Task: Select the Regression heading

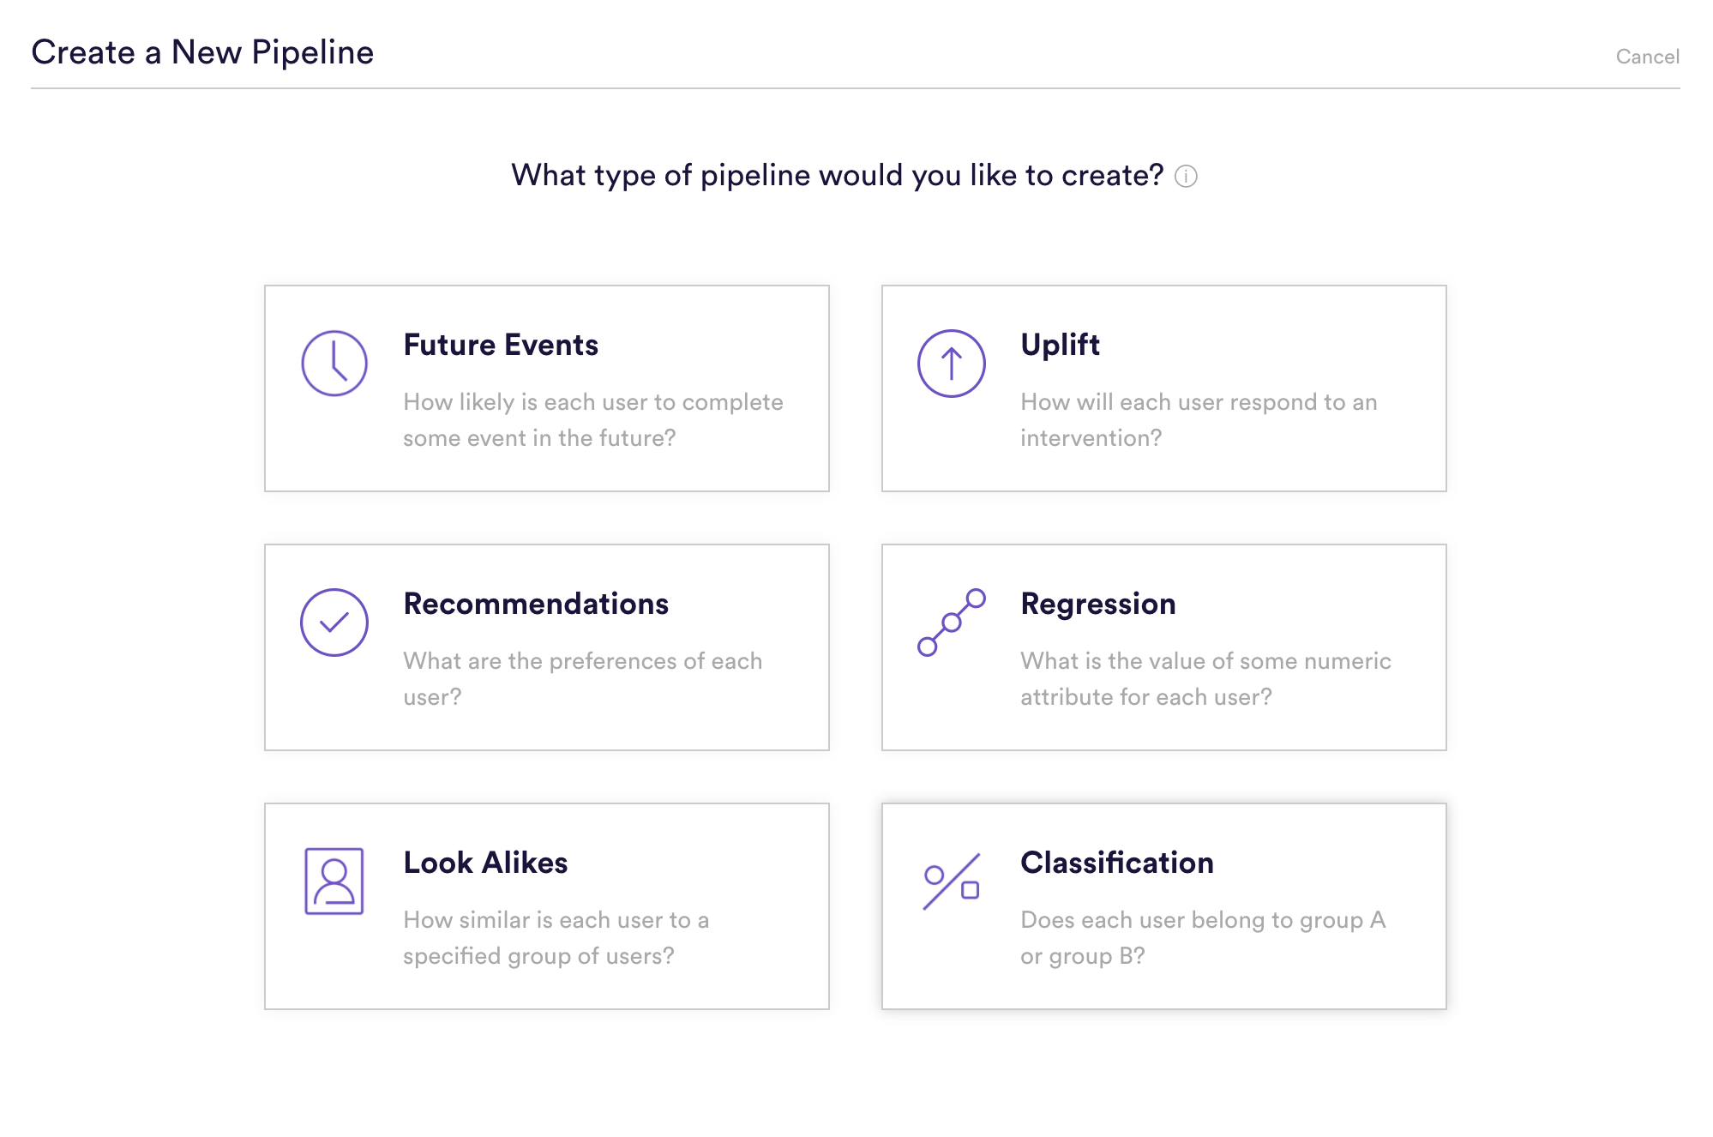Action: [1098, 604]
